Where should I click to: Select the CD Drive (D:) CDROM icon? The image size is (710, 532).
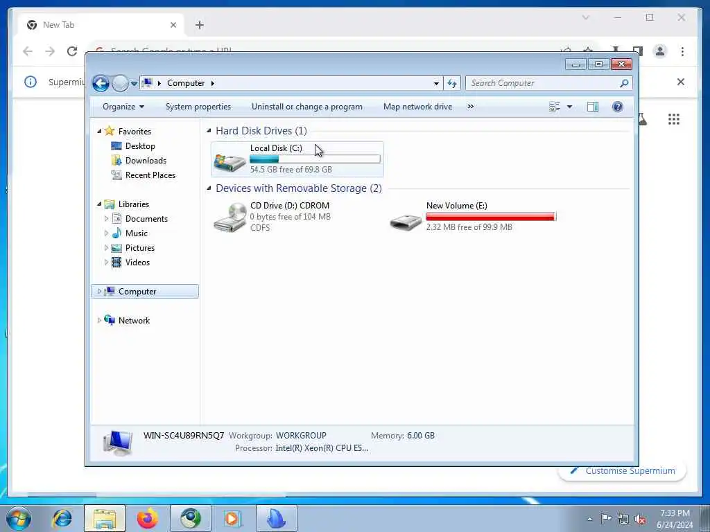coord(230,218)
